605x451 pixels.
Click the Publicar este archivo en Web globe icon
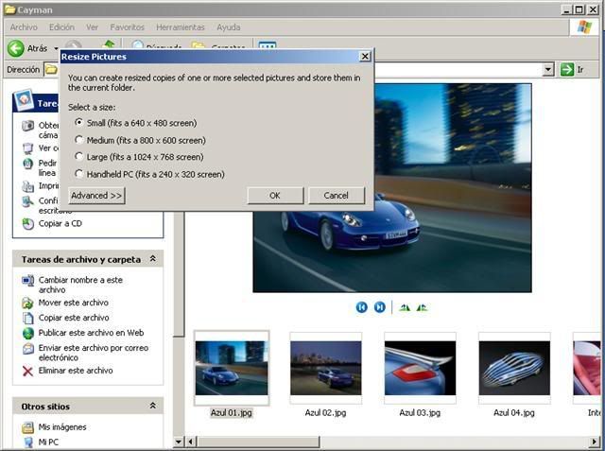(x=27, y=333)
